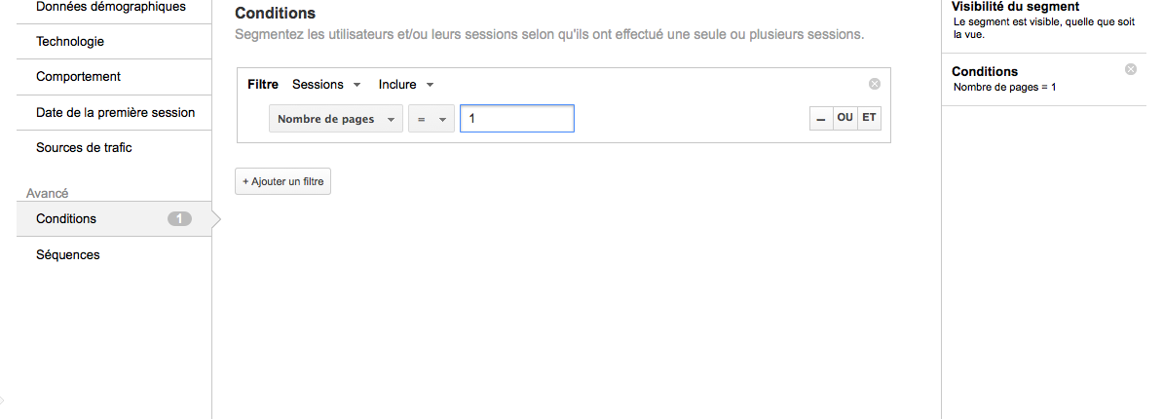The height and width of the screenshot is (419, 1163).
Task: Delete Conditions from the segment summary
Action: tap(1130, 69)
